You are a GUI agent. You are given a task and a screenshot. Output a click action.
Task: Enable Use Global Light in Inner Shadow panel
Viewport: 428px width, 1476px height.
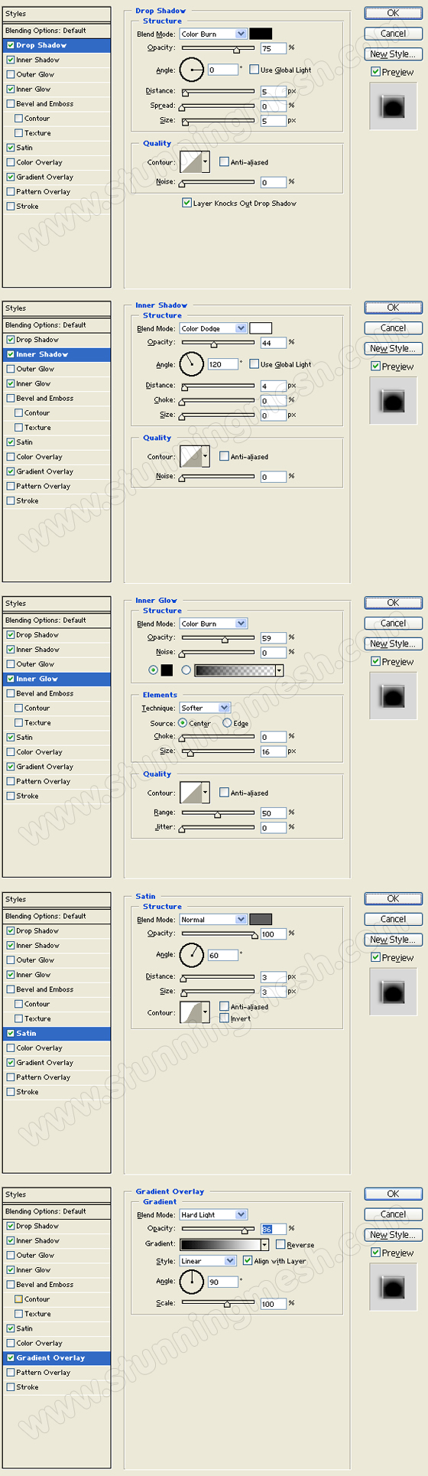click(255, 364)
